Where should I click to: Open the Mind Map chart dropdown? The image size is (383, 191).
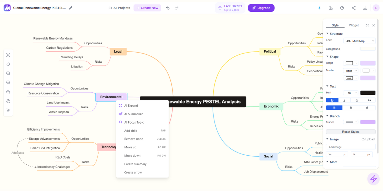pyautogui.click(x=360, y=41)
